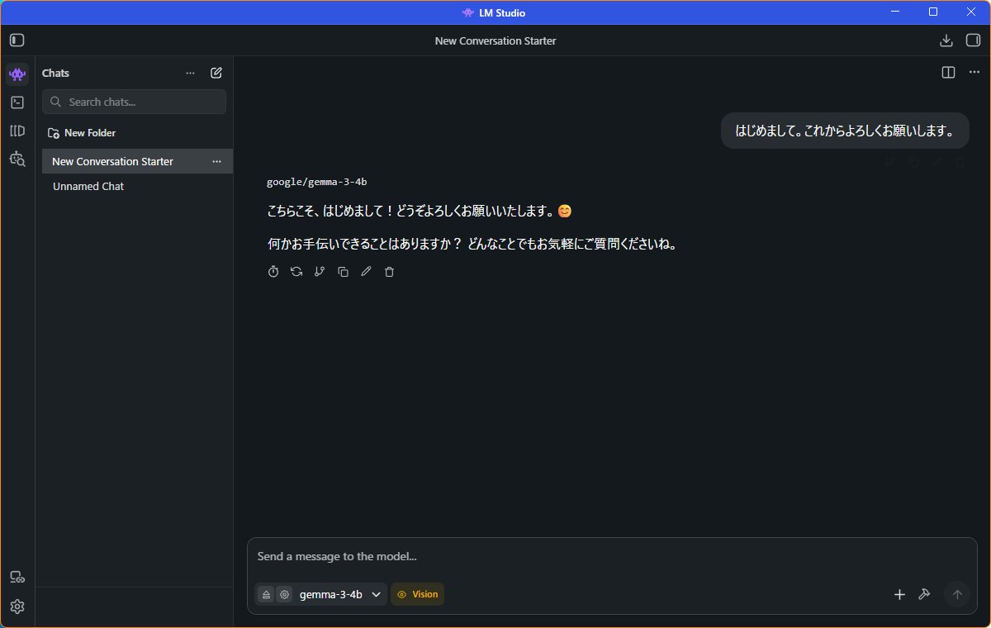The image size is (991, 628).
Task: Click the New Conversation Starter title header
Action: (495, 40)
